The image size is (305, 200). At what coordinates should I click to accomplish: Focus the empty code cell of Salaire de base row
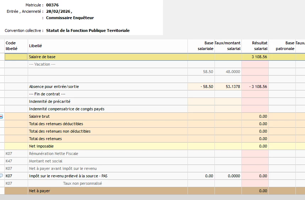(x=16, y=57)
